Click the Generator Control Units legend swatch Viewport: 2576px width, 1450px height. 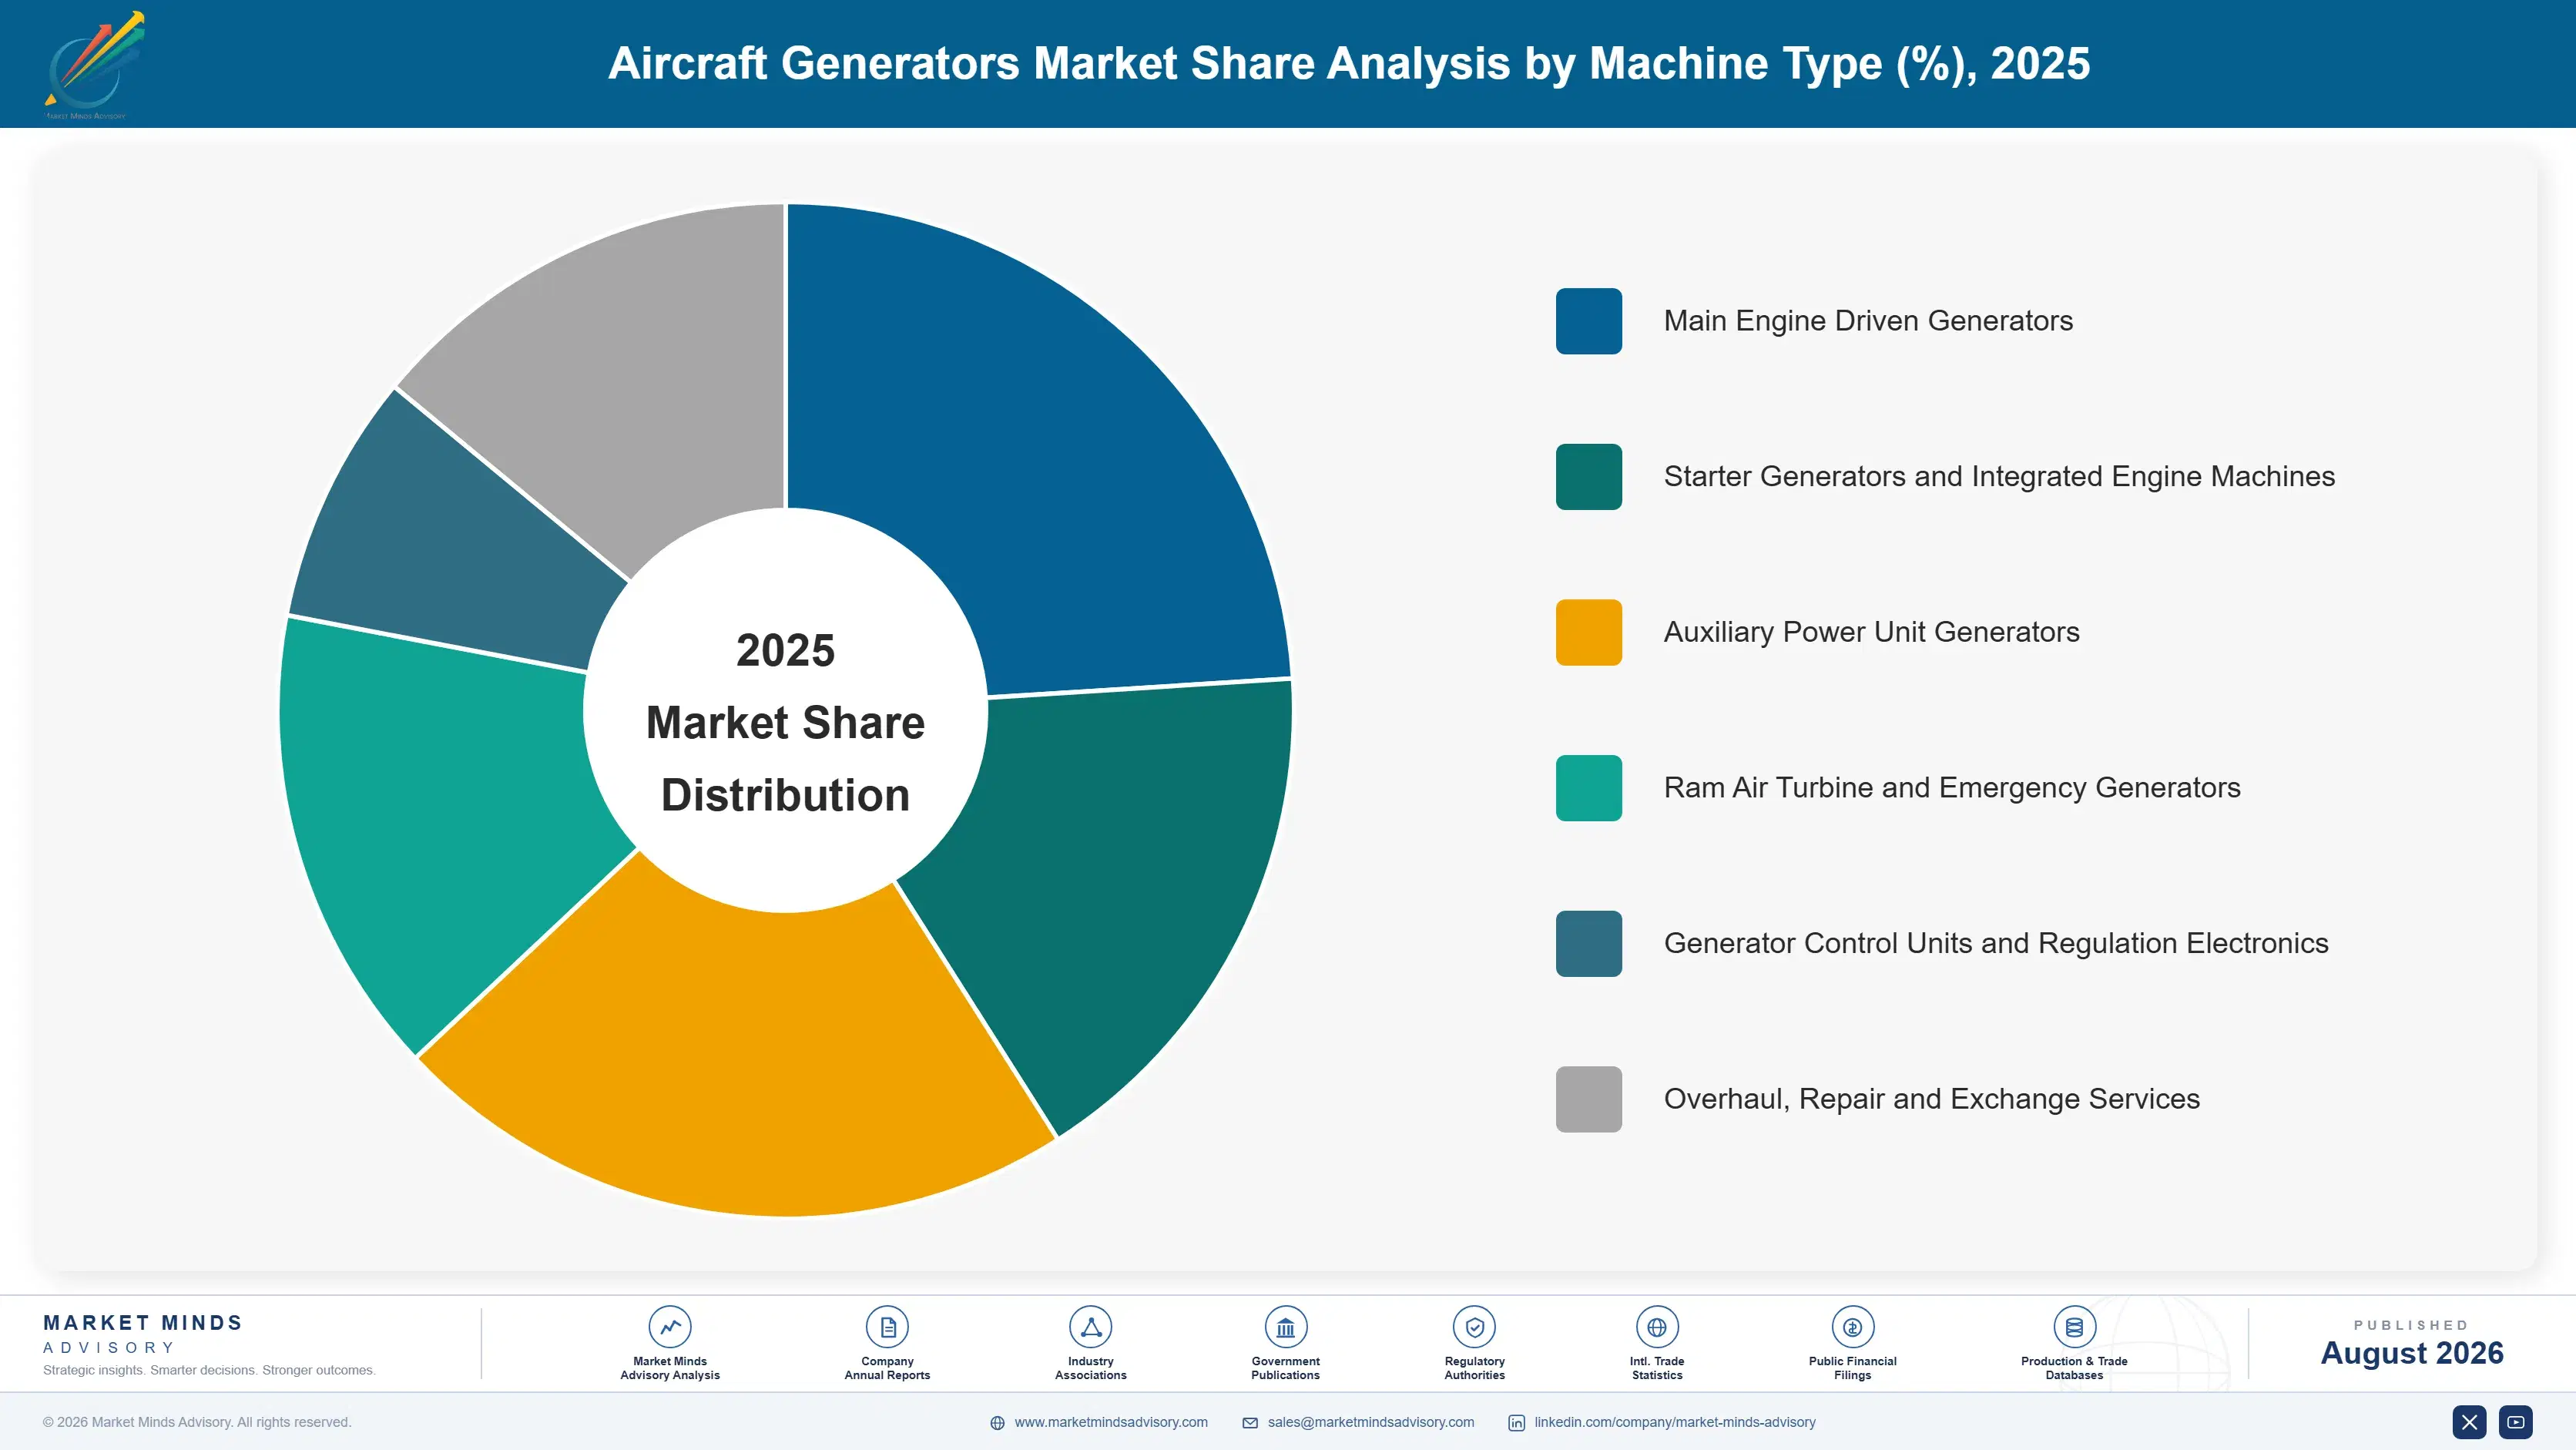coord(1588,944)
